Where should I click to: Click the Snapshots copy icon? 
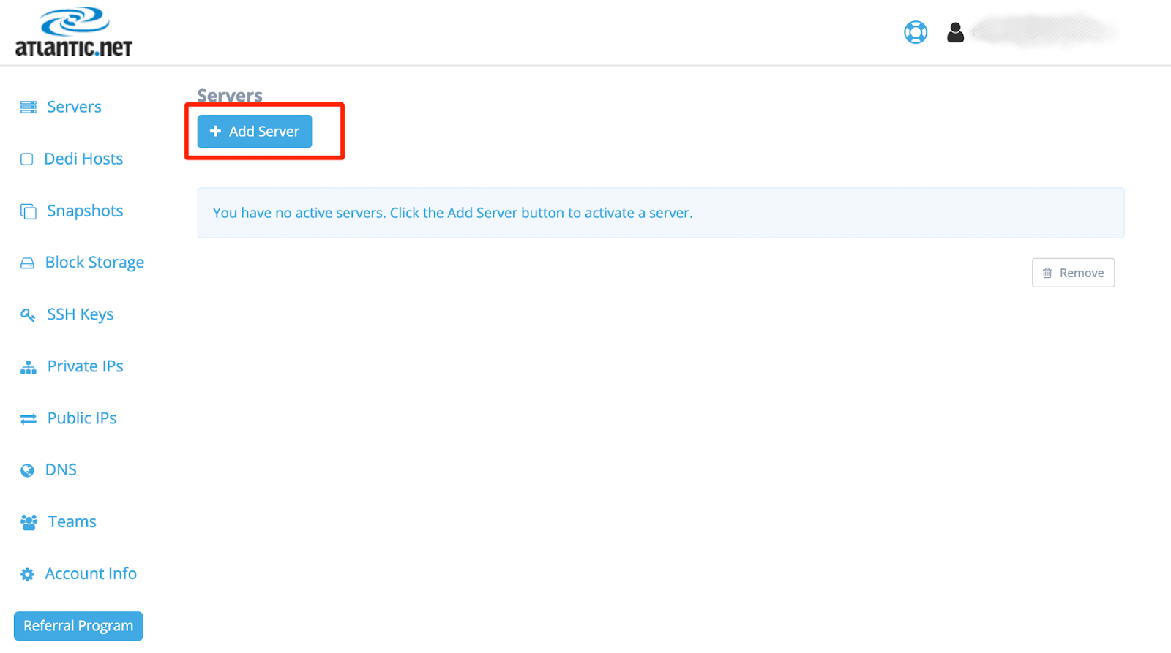pos(29,211)
